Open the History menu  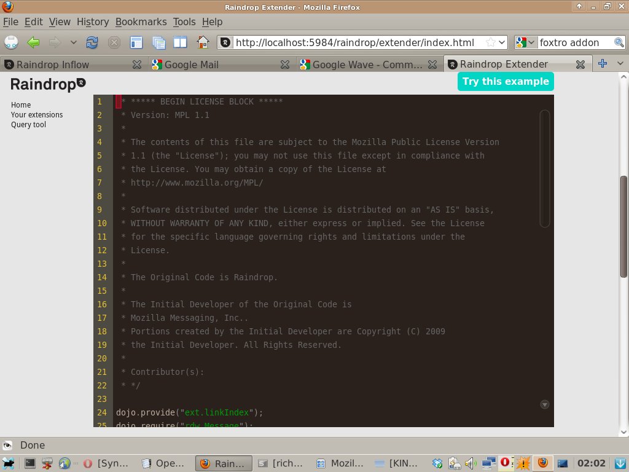[x=93, y=22]
